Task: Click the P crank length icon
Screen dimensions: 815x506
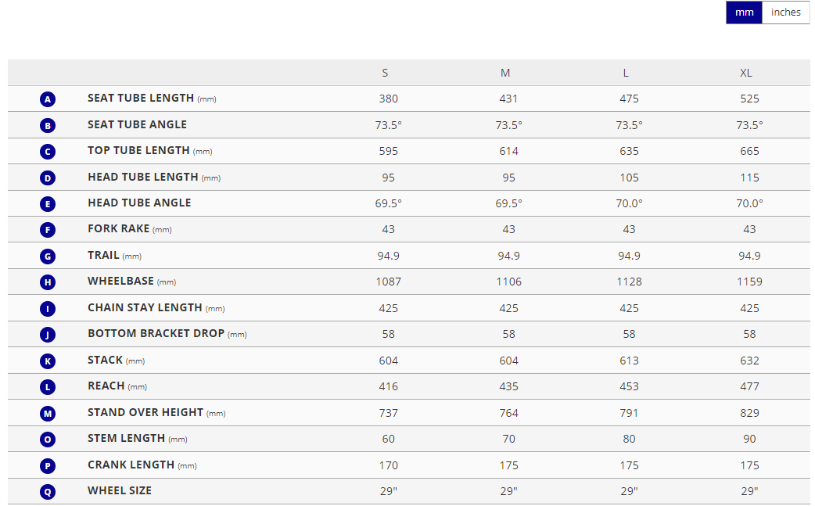Action: 48,465
